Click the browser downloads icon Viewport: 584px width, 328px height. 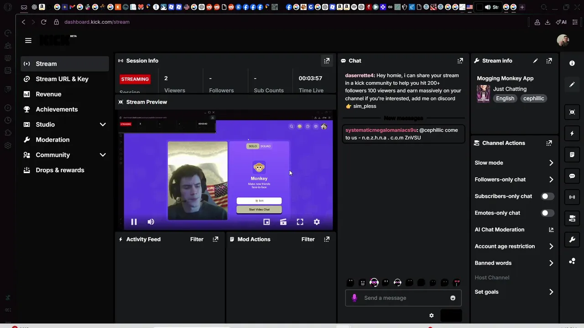coord(547,22)
